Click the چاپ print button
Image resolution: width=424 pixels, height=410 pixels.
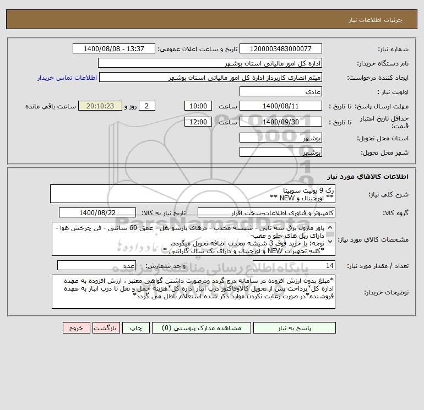pyautogui.click(x=136, y=328)
